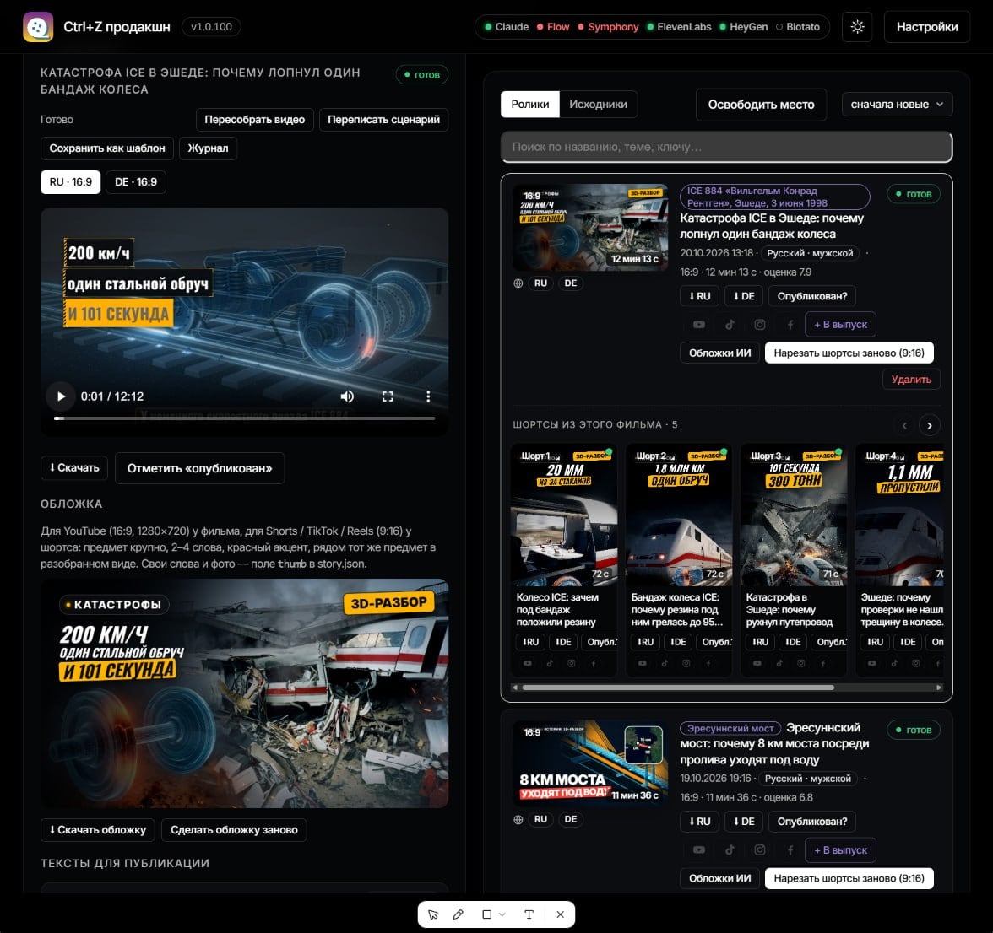Open the video player three-dot menu
The height and width of the screenshot is (933, 993).
428,396
